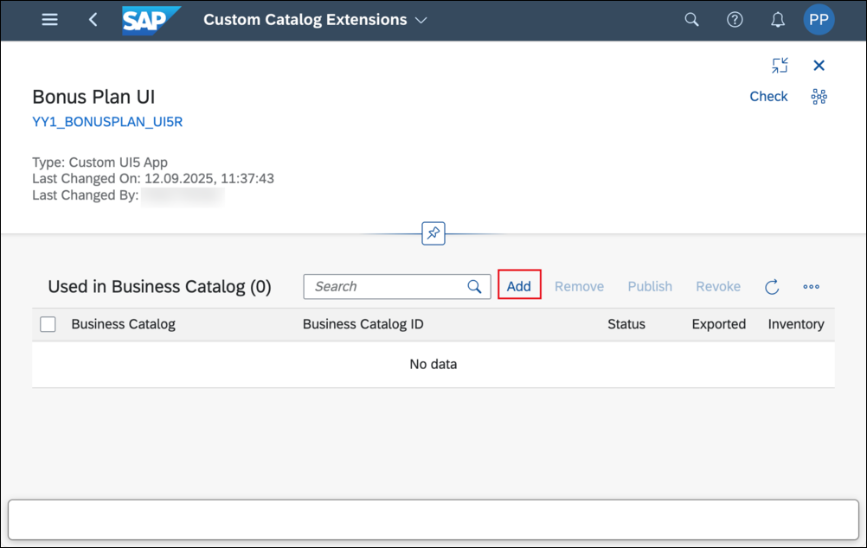
Task: Open the notifications bell
Action: 777,20
